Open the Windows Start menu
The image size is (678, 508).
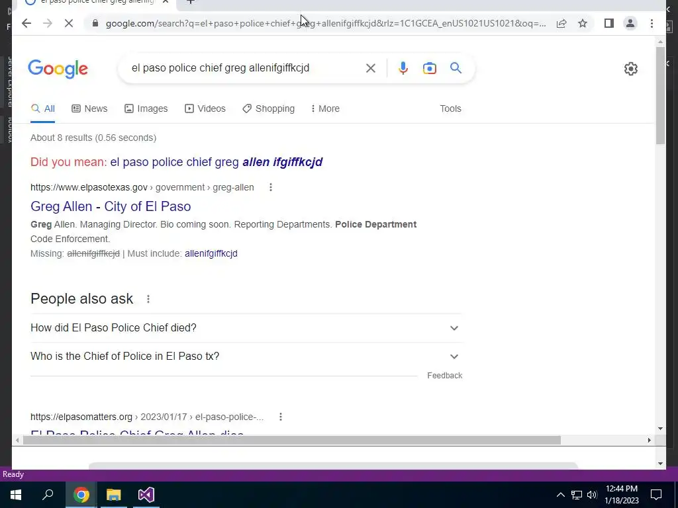pyautogui.click(x=16, y=495)
